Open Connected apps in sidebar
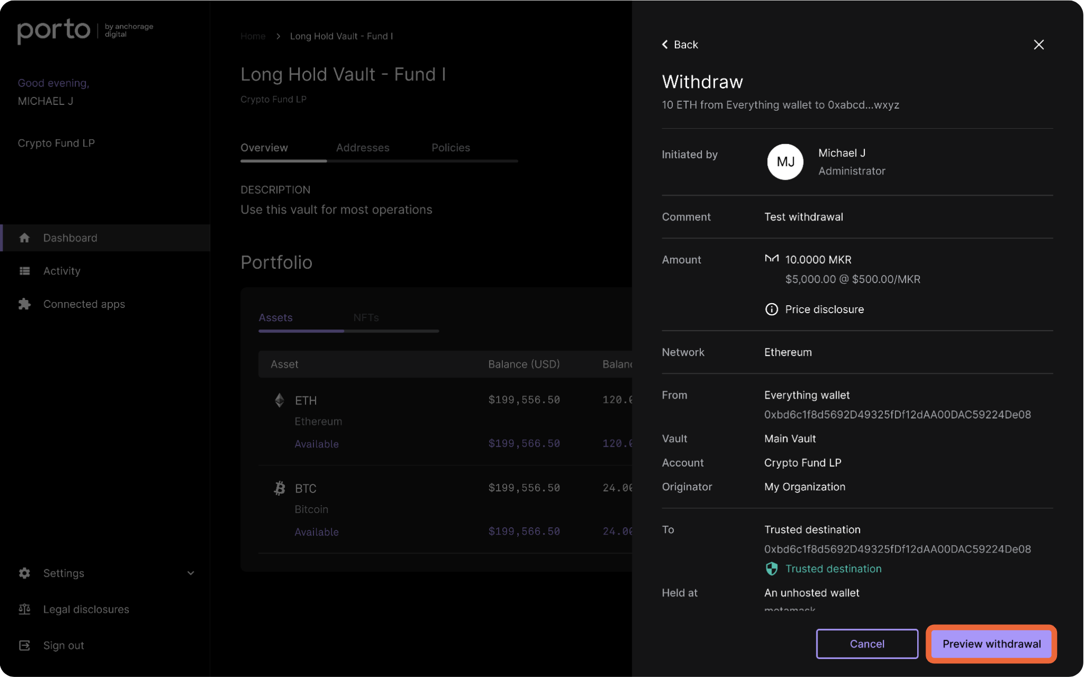The image size is (1085, 677). (84, 304)
